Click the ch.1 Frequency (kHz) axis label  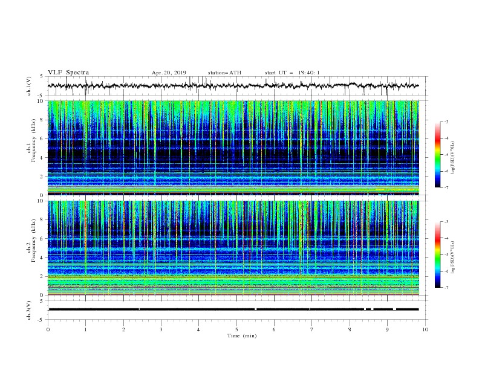31,140
